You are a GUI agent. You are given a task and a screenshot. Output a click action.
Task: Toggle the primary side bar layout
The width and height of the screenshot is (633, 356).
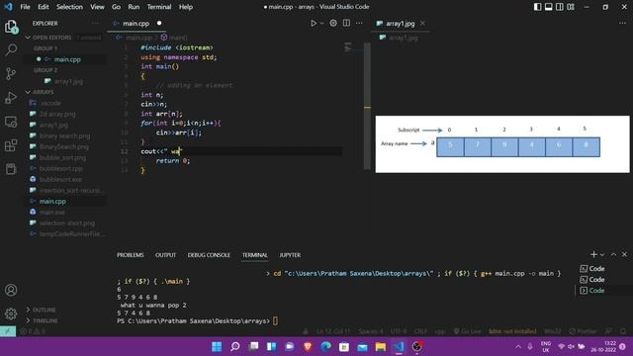point(537,7)
